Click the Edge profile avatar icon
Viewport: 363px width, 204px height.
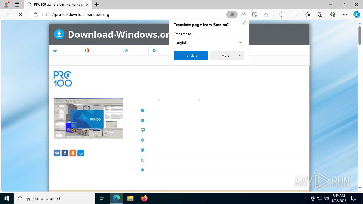tap(6, 5)
